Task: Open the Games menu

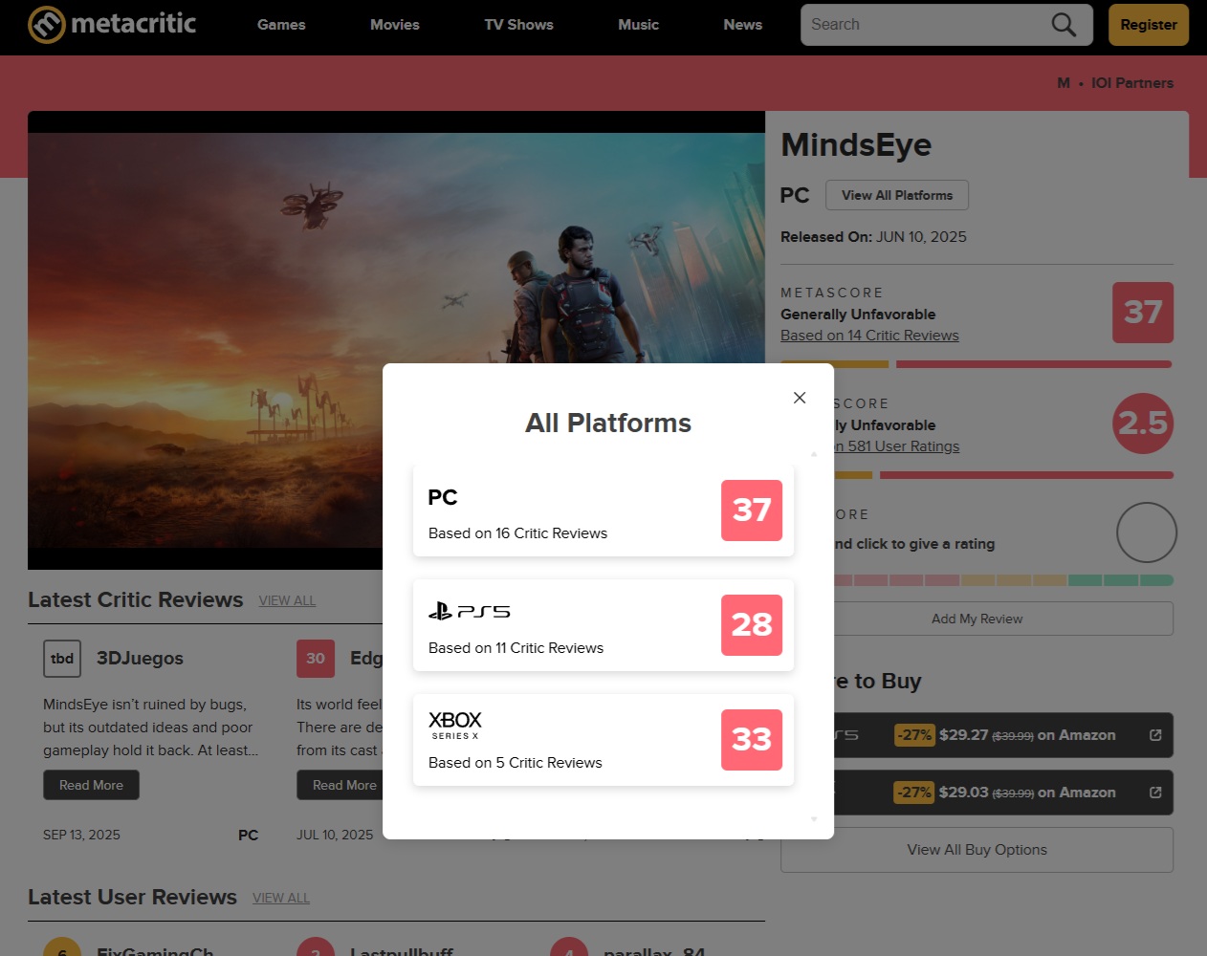Action: tap(281, 25)
